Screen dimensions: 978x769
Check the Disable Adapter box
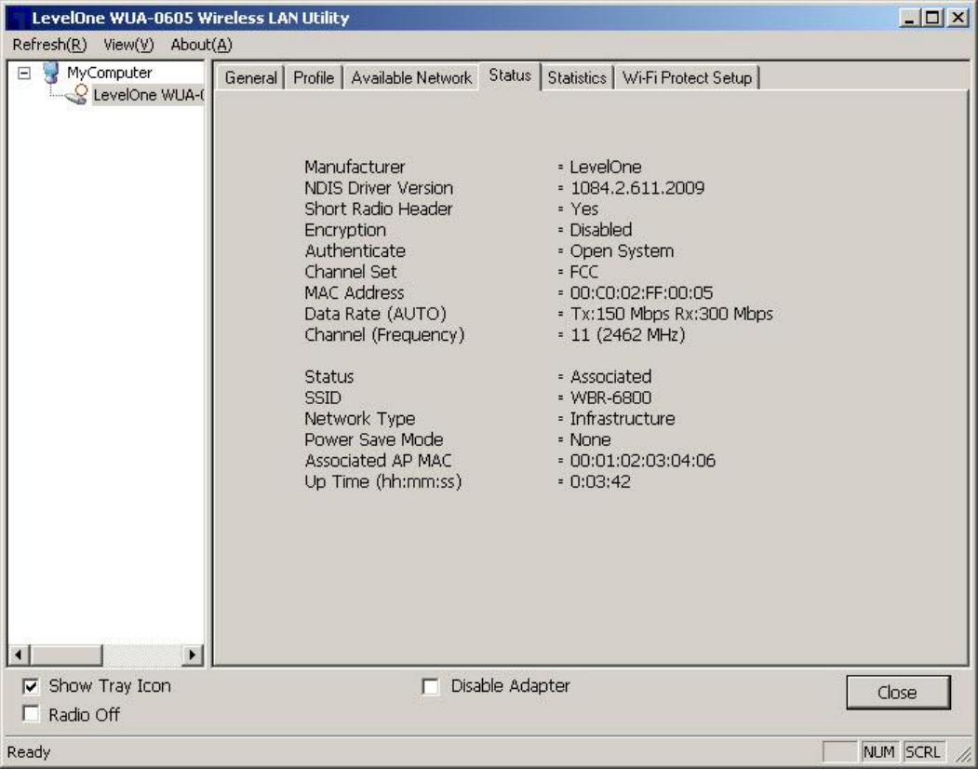tap(430, 687)
